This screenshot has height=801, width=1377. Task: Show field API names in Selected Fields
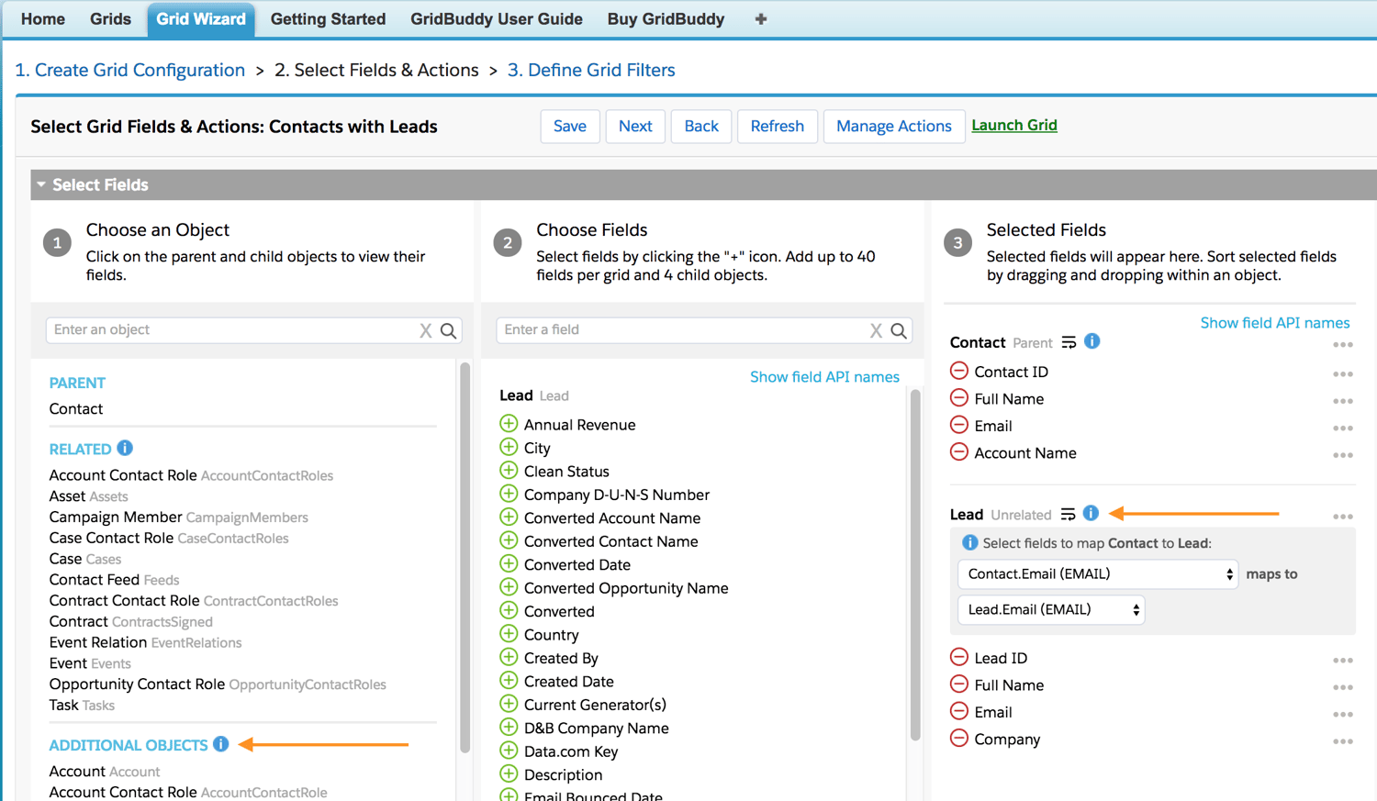coord(1275,323)
